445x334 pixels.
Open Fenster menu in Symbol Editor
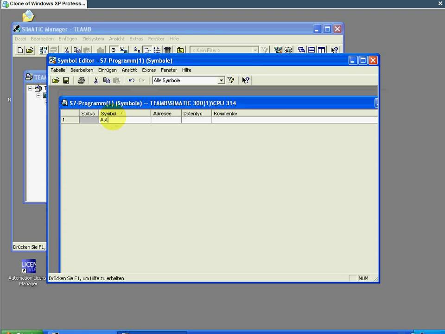(x=169, y=70)
